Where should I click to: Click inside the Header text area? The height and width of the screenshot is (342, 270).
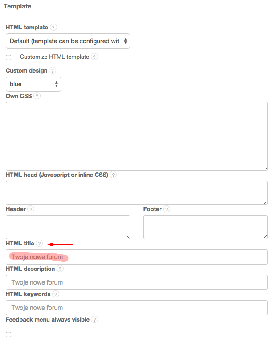[68, 227]
